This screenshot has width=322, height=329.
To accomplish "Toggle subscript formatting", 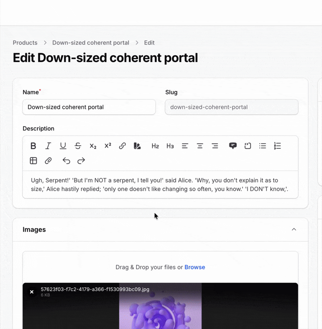I will click(93, 146).
